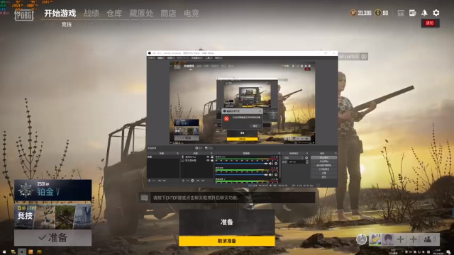Open OBS 工具 menu

coord(209,58)
